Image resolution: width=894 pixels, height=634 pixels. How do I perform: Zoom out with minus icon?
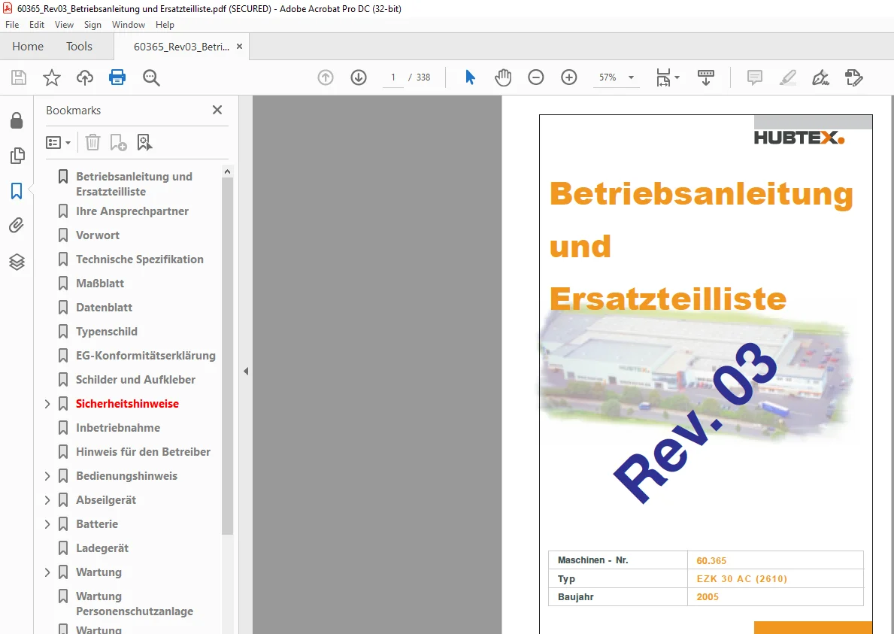pos(536,77)
